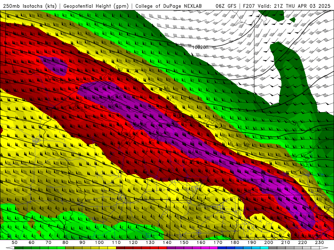The width and height of the screenshot is (334, 250).
Task: Click the "06Z GFS" model run label
Action: (226, 6)
